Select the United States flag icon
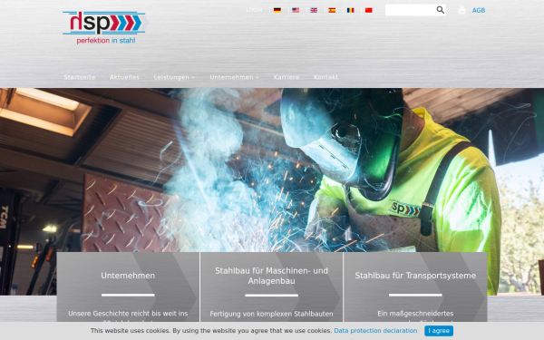This screenshot has height=340, width=544. [296, 10]
